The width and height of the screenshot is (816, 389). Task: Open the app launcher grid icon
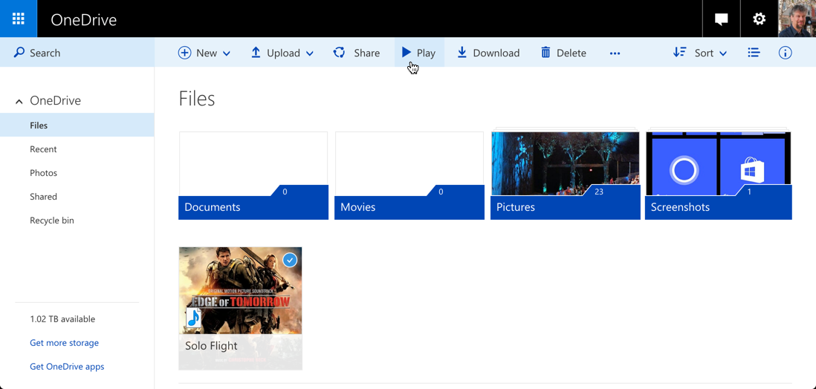coord(19,19)
